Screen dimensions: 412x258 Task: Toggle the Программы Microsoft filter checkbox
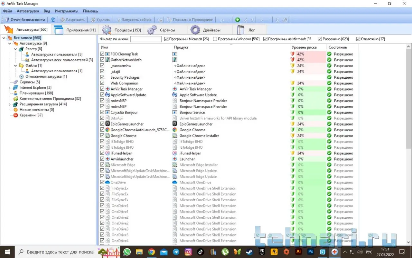pyautogui.click(x=166, y=39)
